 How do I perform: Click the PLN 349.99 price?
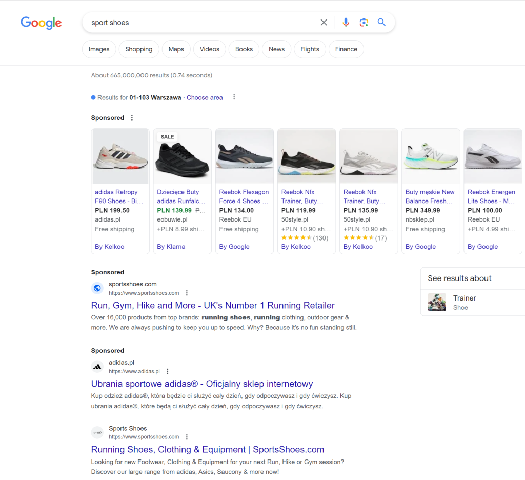(x=423, y=210)
